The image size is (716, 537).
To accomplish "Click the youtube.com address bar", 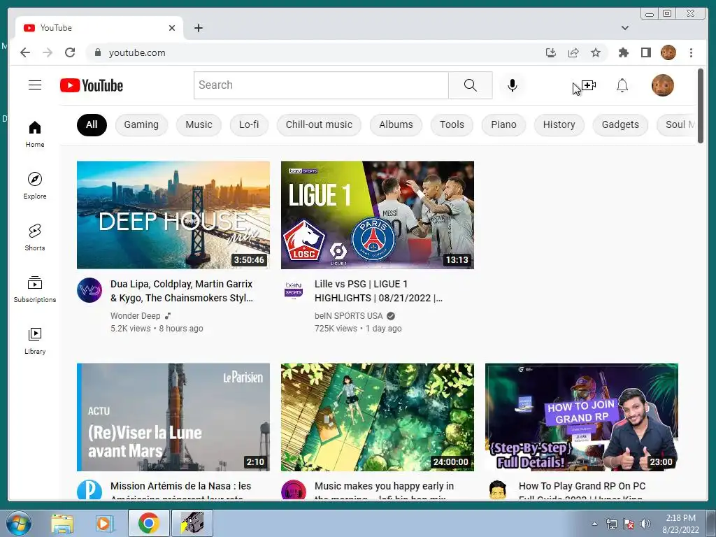I will click(320, 52).
